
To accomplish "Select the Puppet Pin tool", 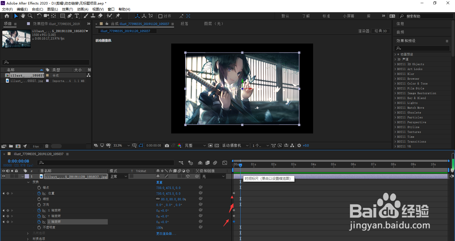I will click(x=118, y=16).
